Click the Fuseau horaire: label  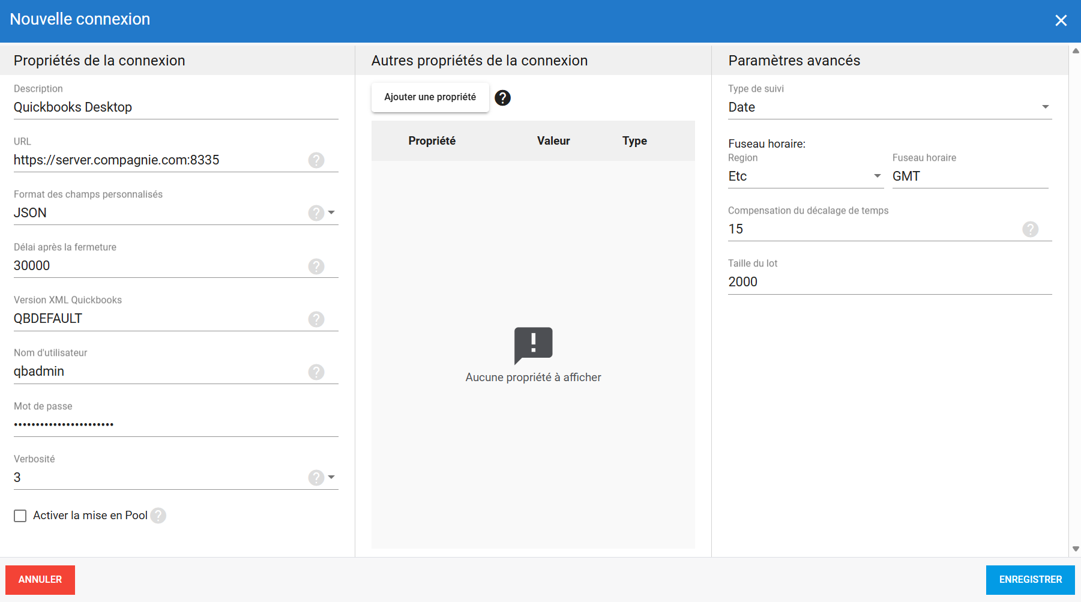coord(767,144)
